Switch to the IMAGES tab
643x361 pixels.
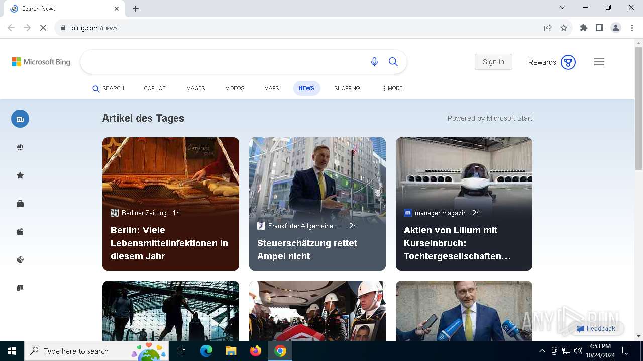click(x=195, y=88)
